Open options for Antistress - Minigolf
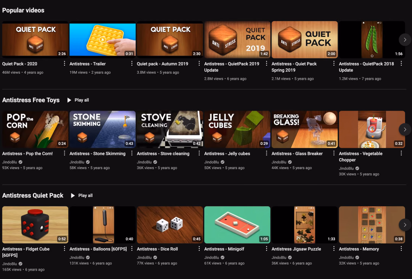 (266, 249)
